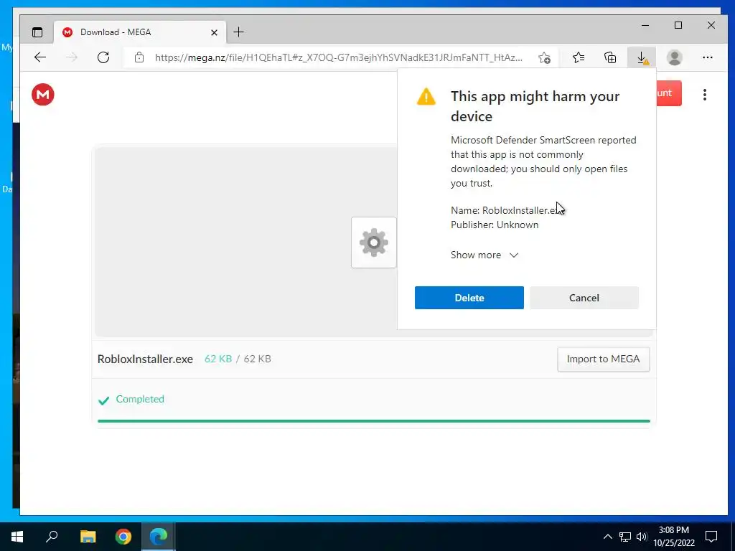Image resolution: width=735 pixels, height=551 pixels.
Task: Click the Cancel button
Action: pyautogui.click(x=584, y=298)
